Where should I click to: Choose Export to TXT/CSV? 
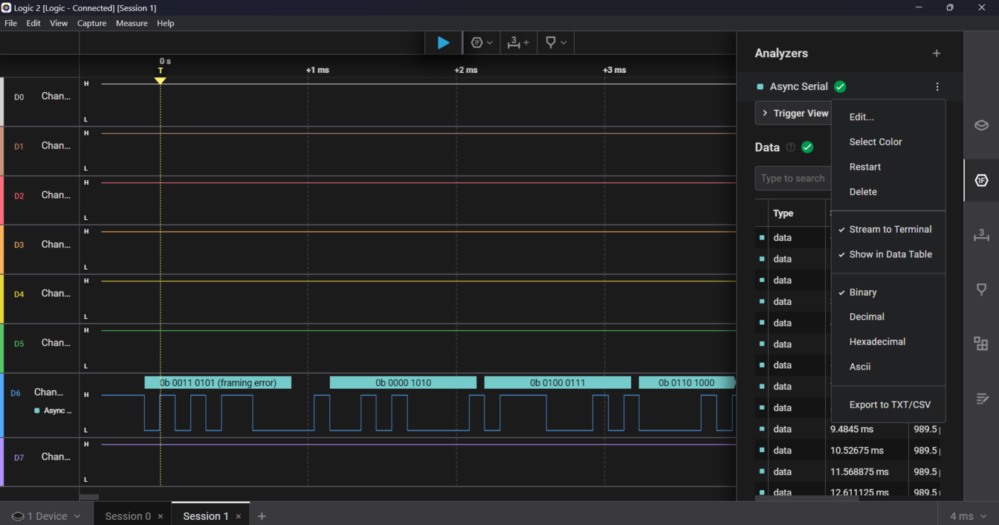(890, 405)
